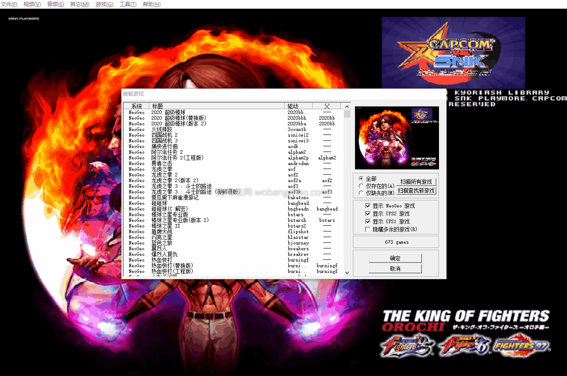Click the game list scrollbar thumb

(x=347, y=114)
